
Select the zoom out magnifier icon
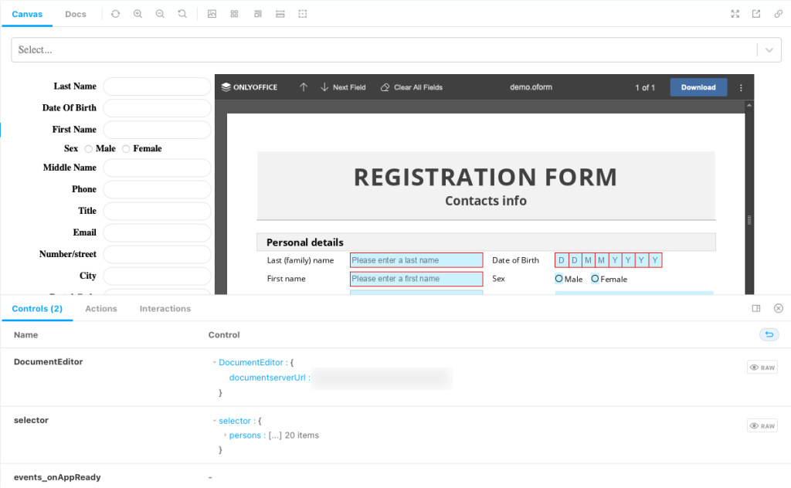tap(159, 13)
